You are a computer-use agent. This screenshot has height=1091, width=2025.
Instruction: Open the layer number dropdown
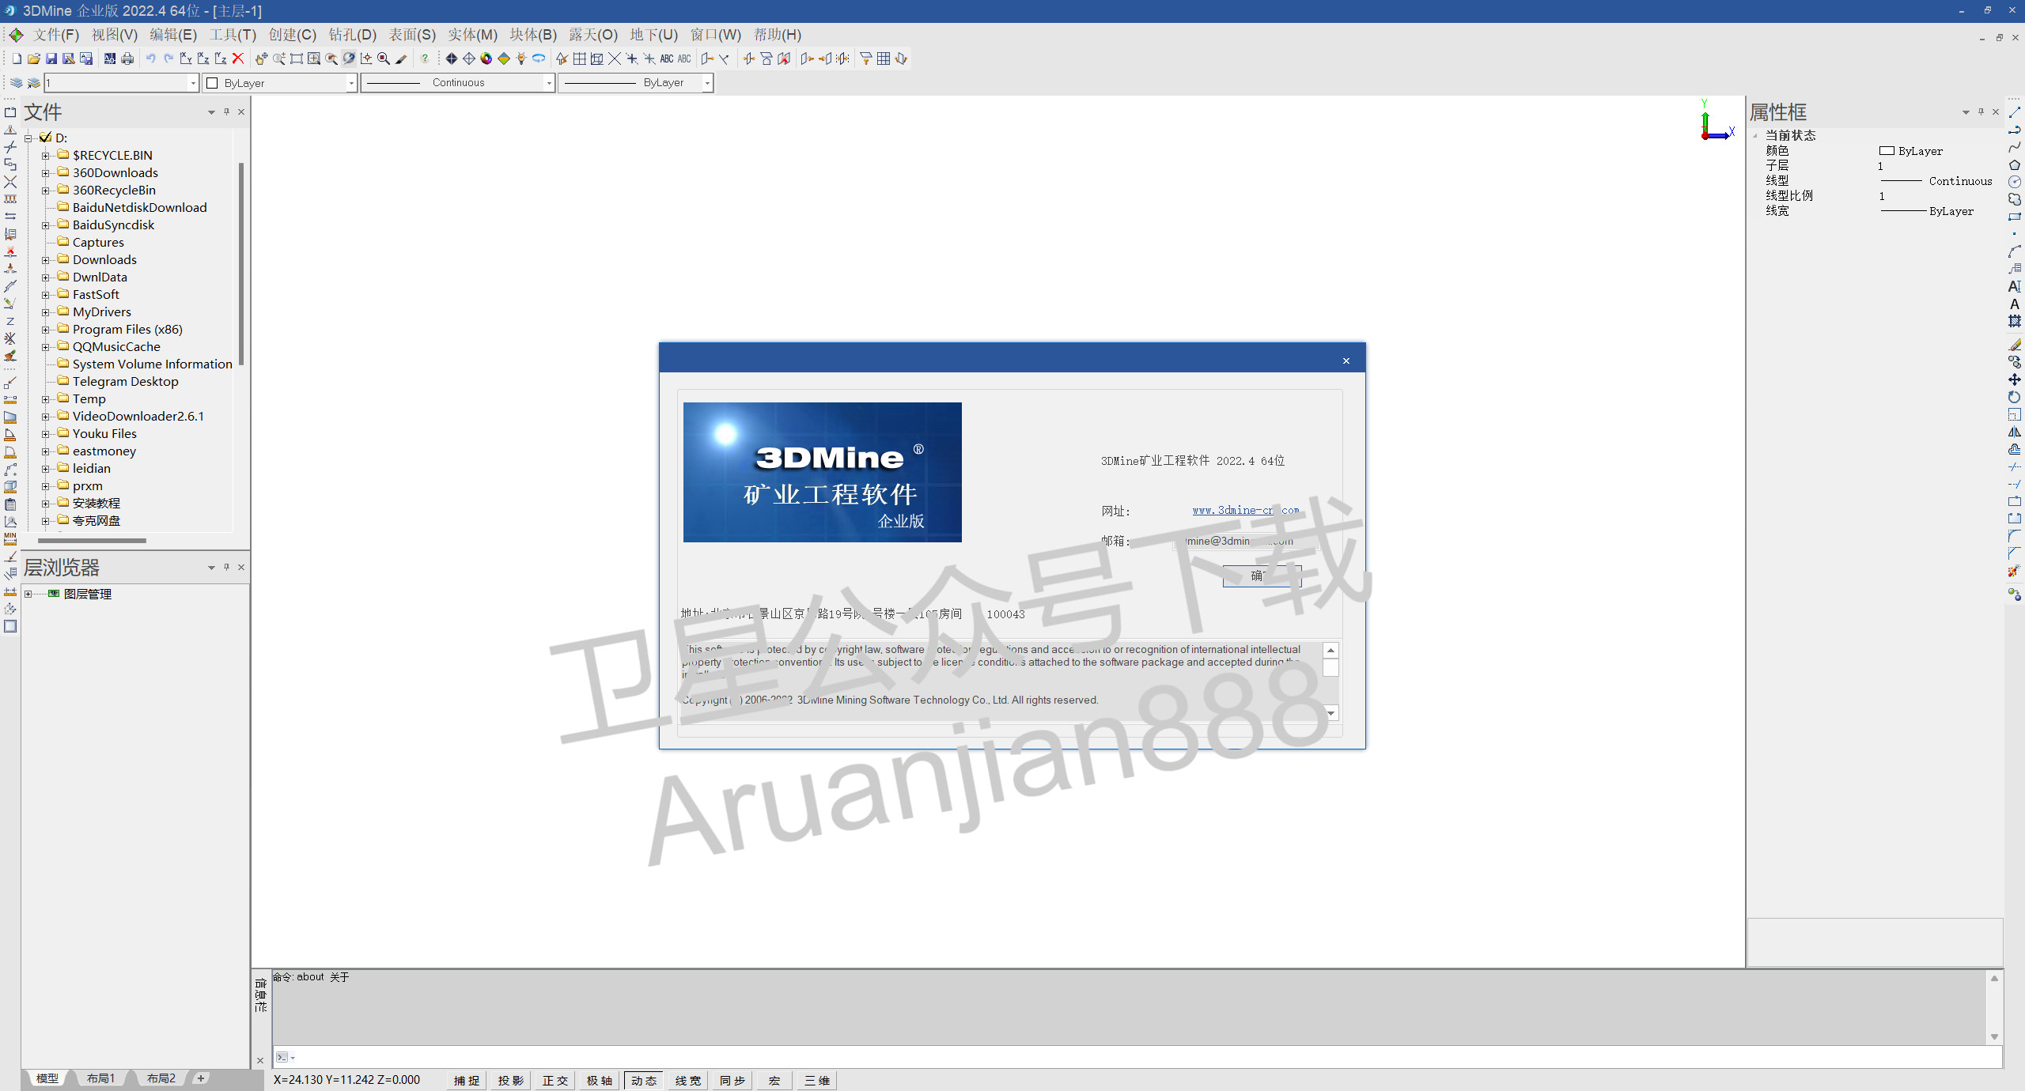pyautogui.click(x=192, y=83)
